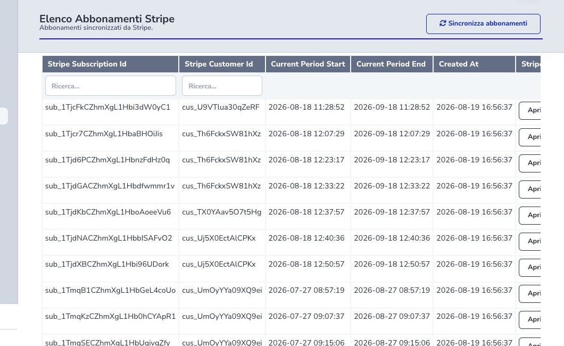This screenshot has height=346, width=564.
Task: Click period start 2026-08-18 11:28:52
Action: coord(306,107)
